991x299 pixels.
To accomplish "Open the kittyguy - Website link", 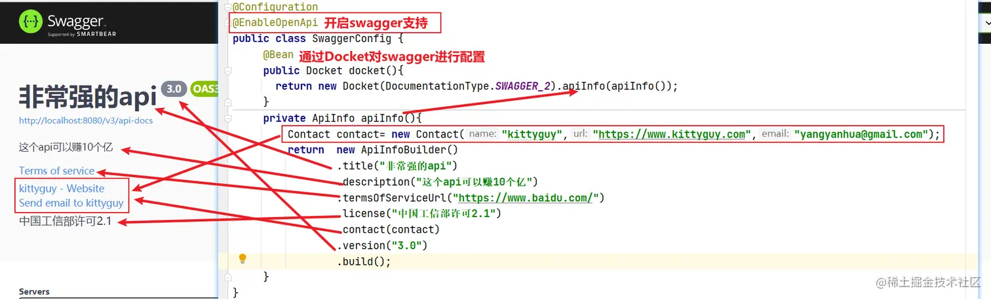I will point(62,188).
